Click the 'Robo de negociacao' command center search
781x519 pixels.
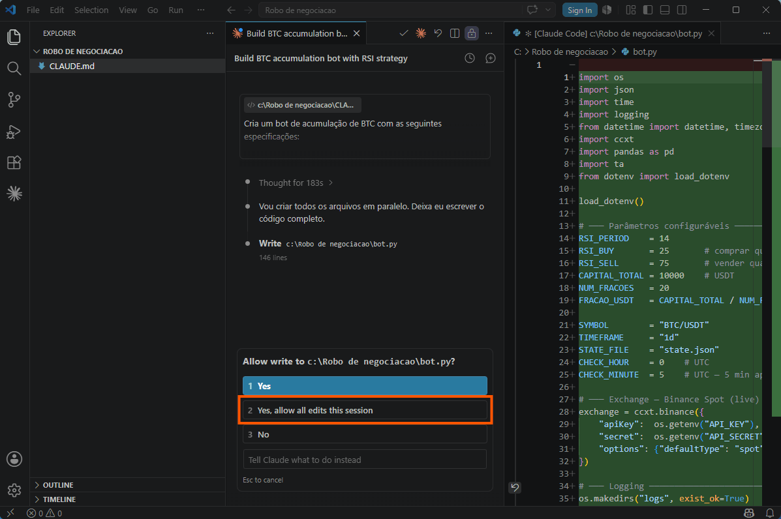390,10
